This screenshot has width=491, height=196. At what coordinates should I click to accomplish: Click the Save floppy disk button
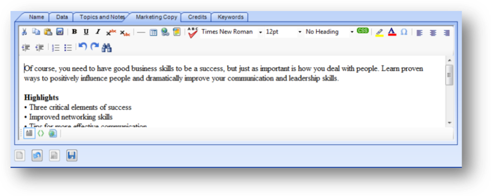pyautogui.click(x=72, y=156)
